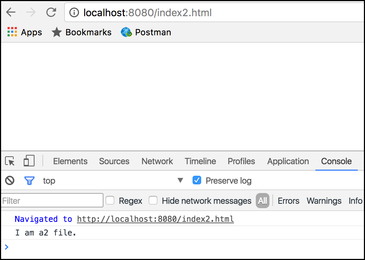Open the Elements tab

[70, 161]
